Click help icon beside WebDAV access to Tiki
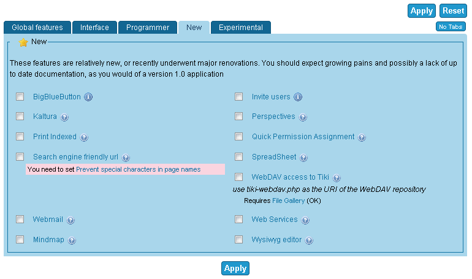472x279 pixels. (337, 178)
